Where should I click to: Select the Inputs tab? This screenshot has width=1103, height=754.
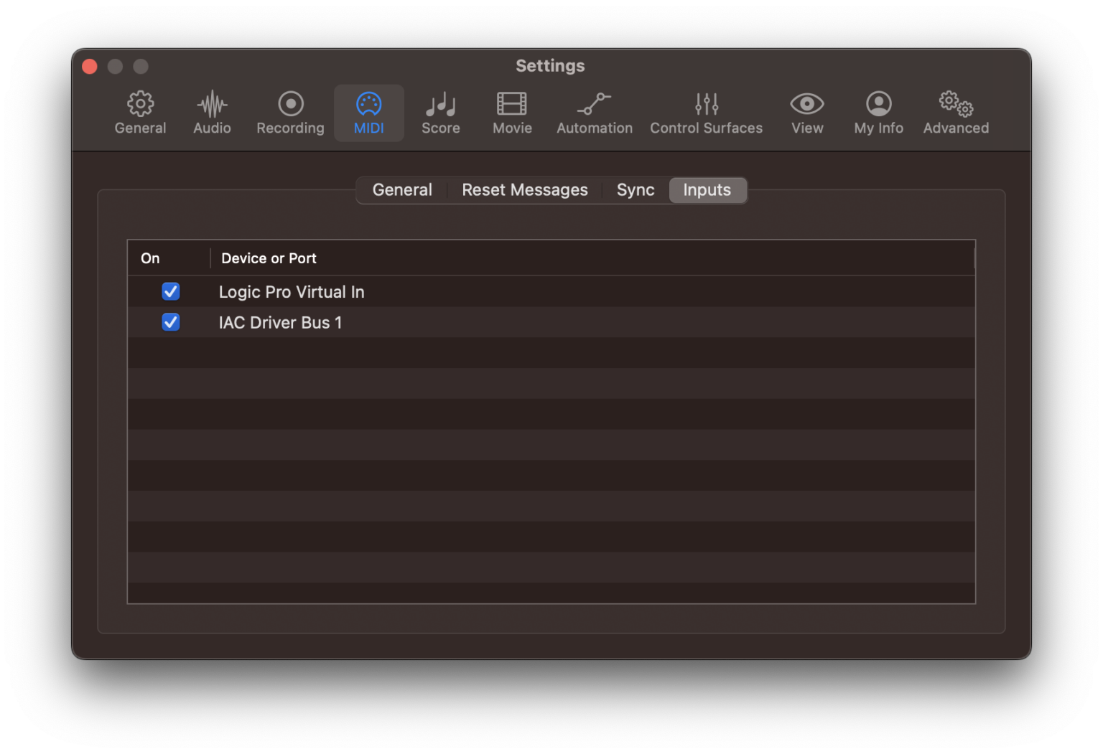click(707, 189)
